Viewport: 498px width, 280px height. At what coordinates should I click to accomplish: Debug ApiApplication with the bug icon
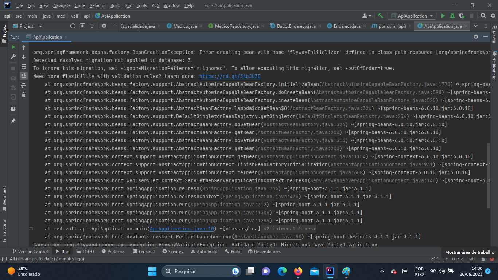[452, 16]
